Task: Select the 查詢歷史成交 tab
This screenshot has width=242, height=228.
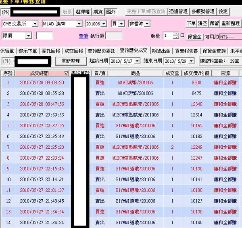Action: point(134,51)
